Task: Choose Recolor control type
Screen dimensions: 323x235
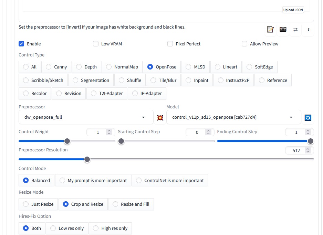Action: [35, 94]
